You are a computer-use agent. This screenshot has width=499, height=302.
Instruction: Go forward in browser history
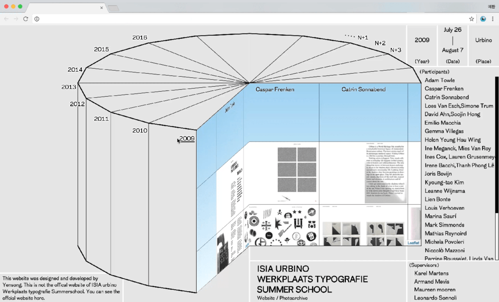[16, 19]
